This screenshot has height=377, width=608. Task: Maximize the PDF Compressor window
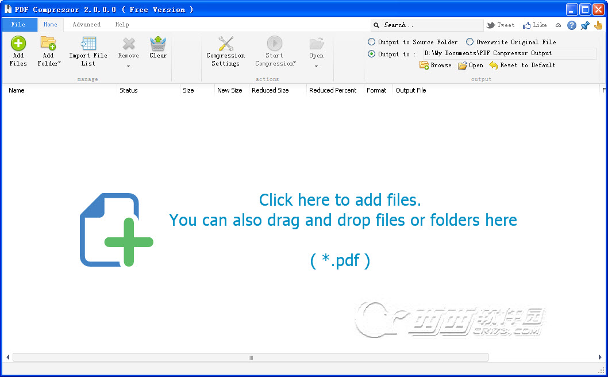click(585, 9)
